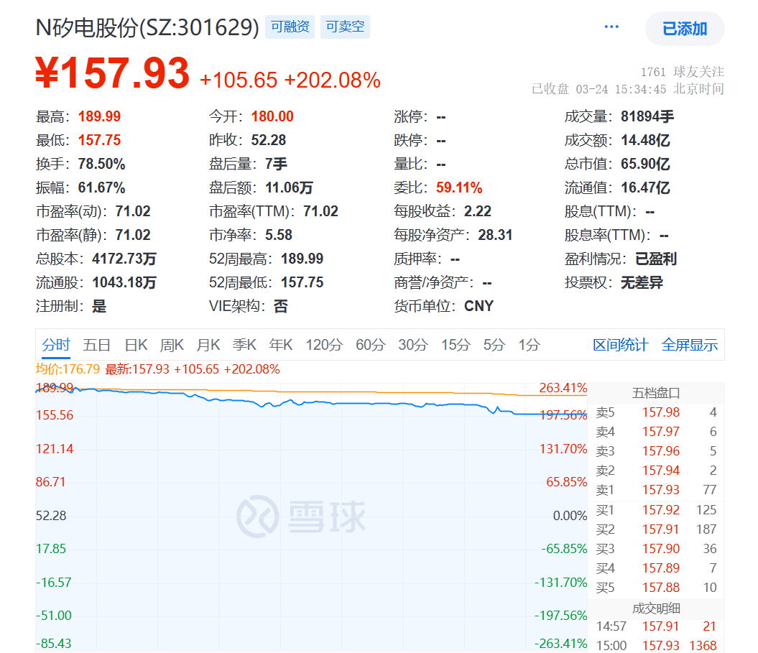Select the 30分 interval tab
Screen dimensions: 758x653
pyautogui.click(x=413, y=345)
